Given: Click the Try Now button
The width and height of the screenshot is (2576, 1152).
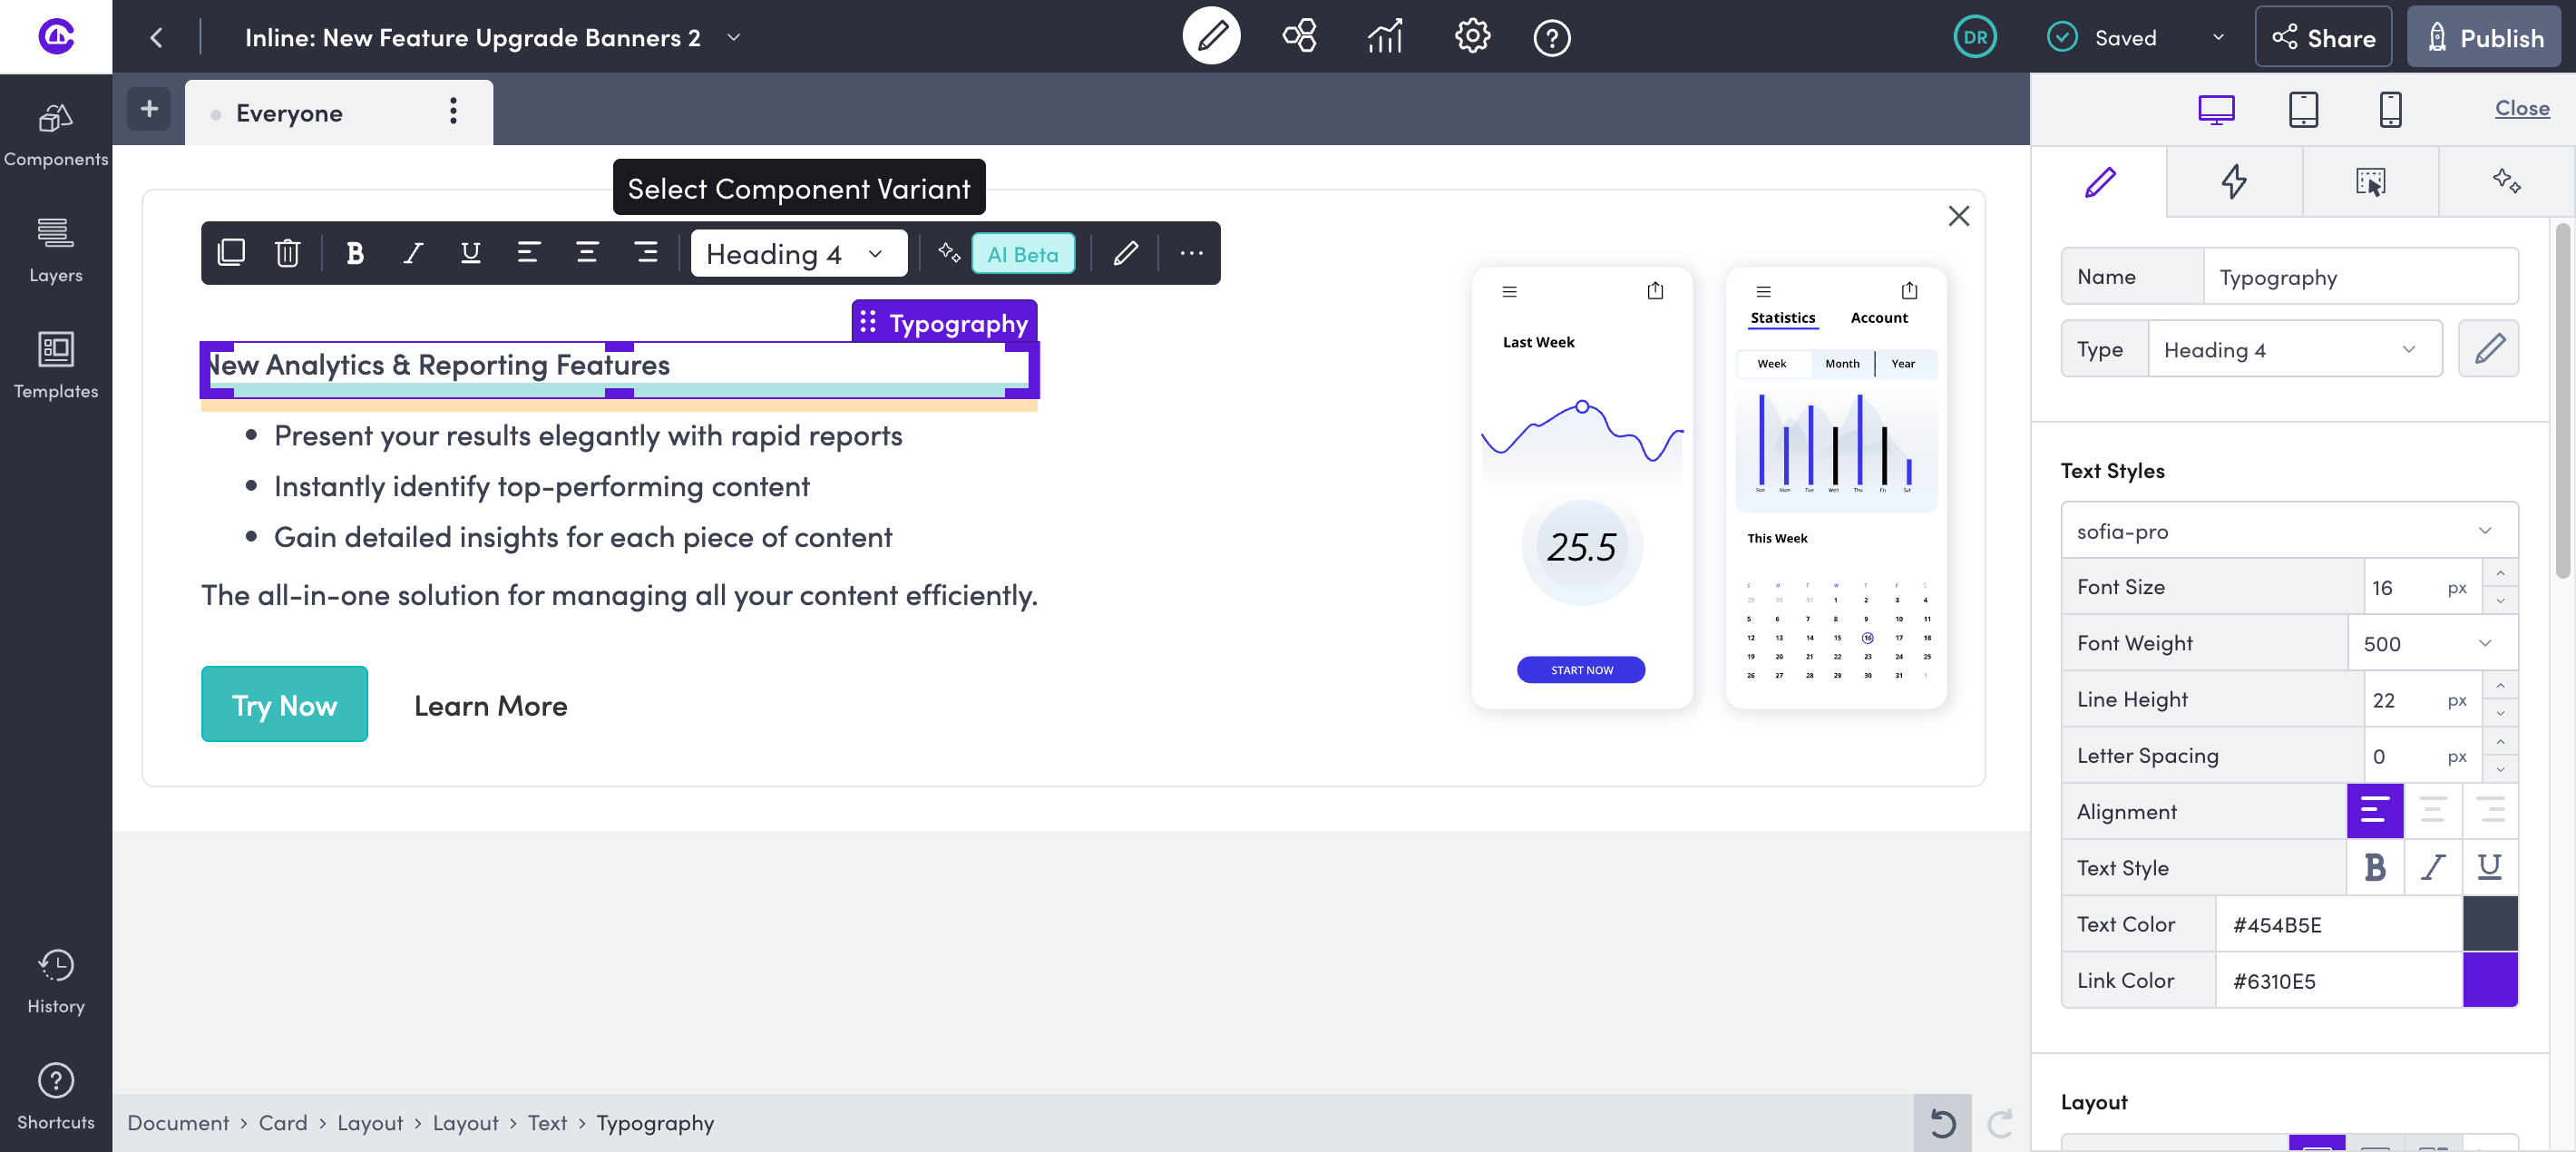Looking at the screenshot, I should coord(284,704).
